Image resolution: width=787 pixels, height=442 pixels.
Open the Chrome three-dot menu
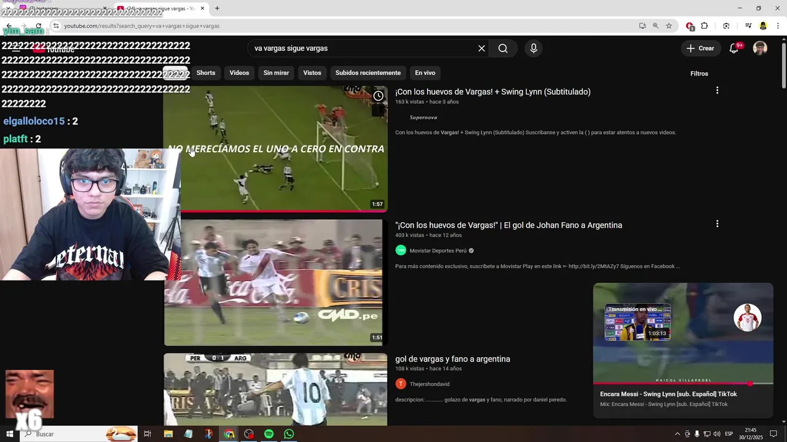pyautogui.click(x=778, y=26)
